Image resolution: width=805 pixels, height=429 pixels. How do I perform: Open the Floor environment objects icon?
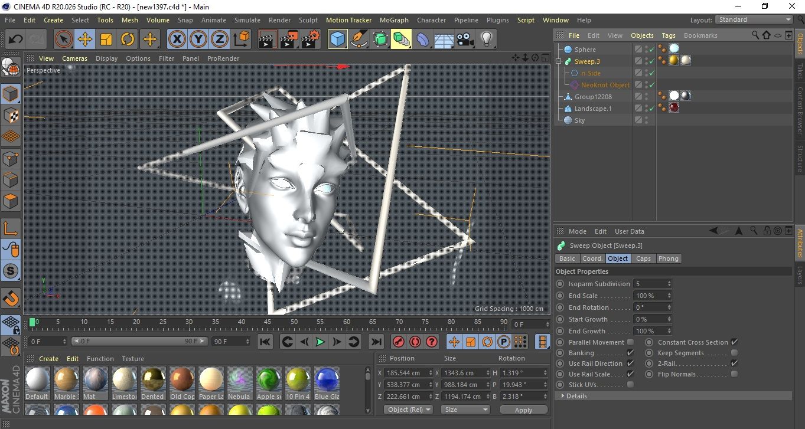(444, 40)
